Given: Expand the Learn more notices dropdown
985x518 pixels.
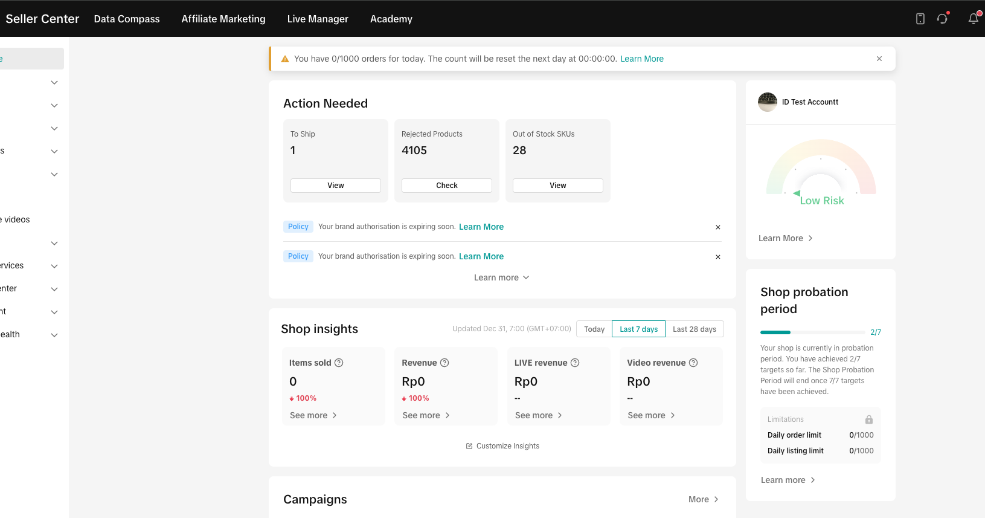Looking at the screenshot, I should point(501,277).
